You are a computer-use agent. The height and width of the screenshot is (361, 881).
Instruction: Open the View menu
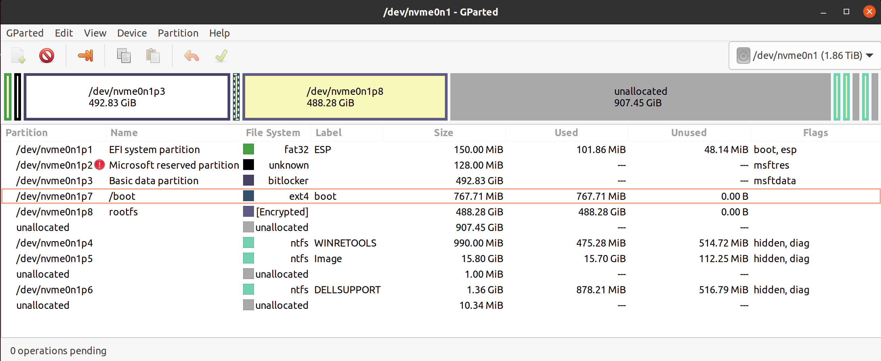coord(95,33)
